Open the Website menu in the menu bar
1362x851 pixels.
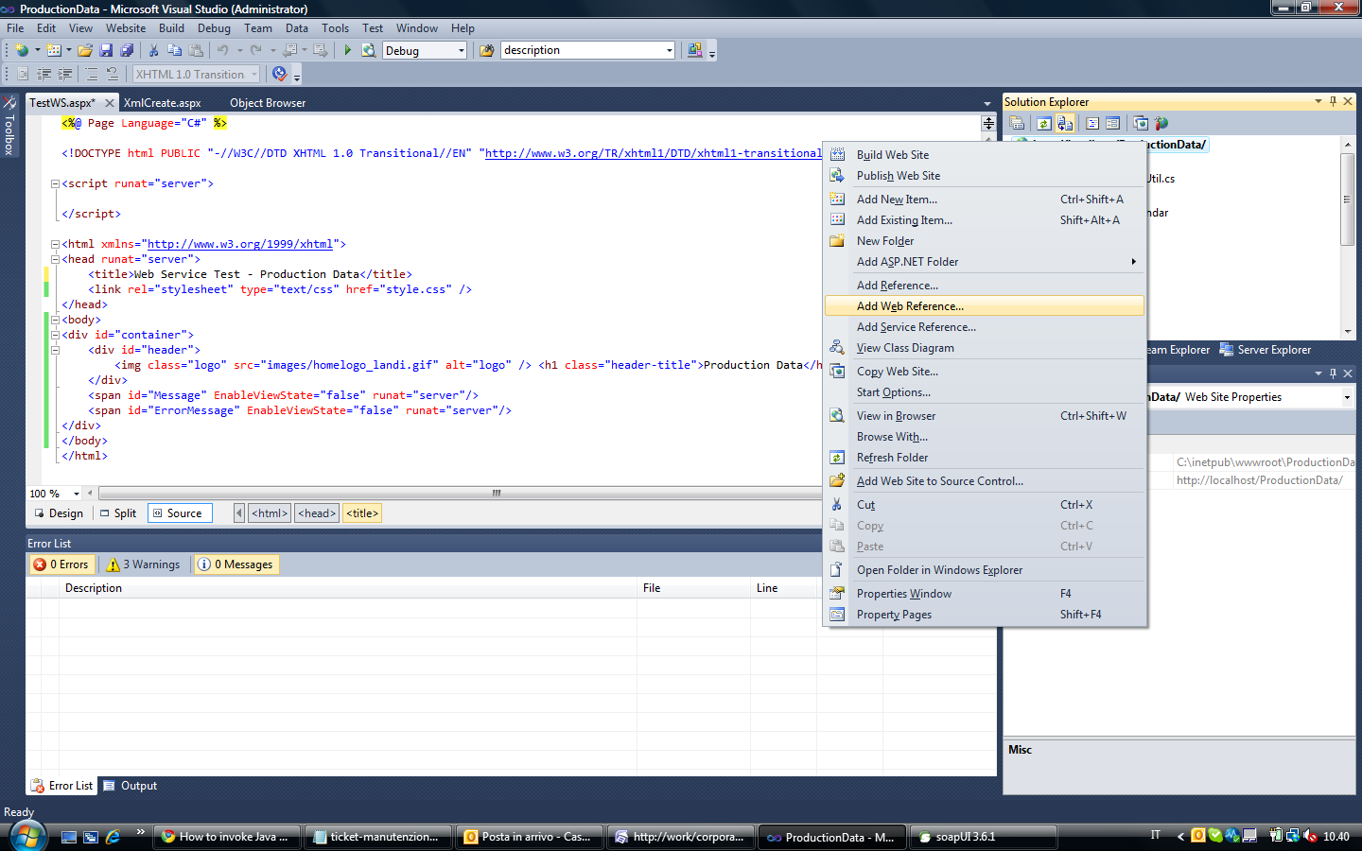coord(126,28)
